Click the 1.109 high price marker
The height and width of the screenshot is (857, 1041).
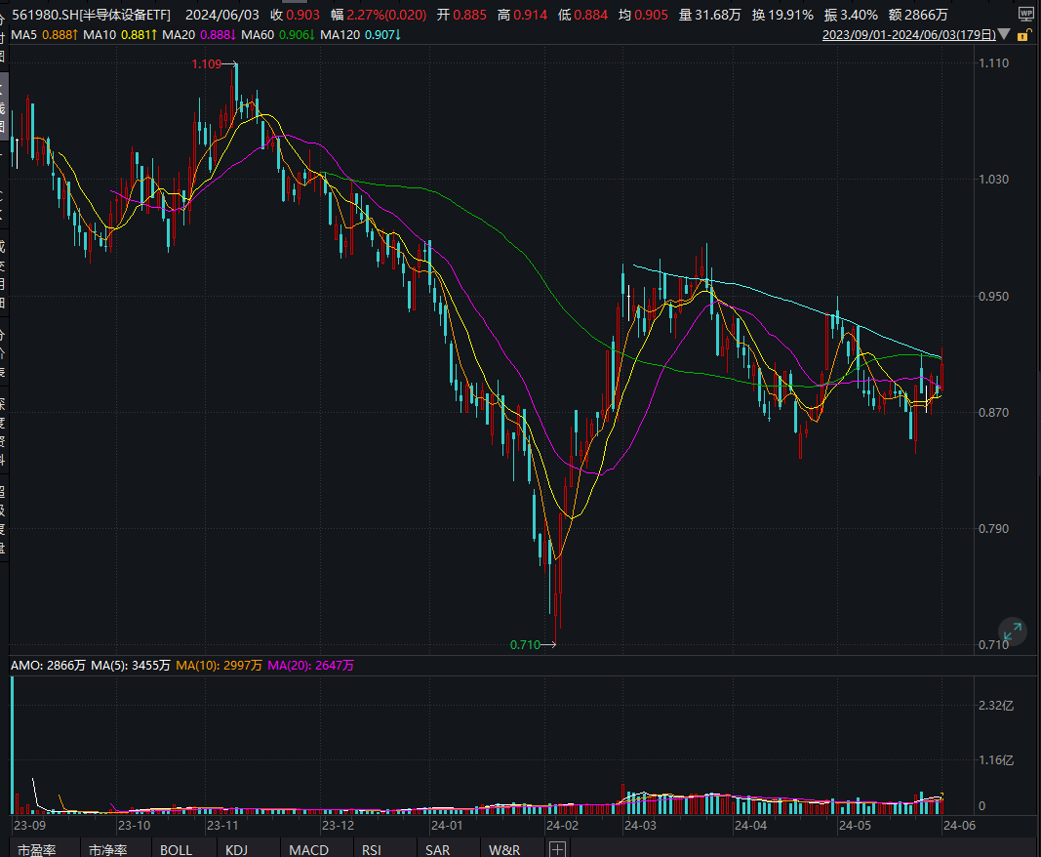click(x=206, y=63)
